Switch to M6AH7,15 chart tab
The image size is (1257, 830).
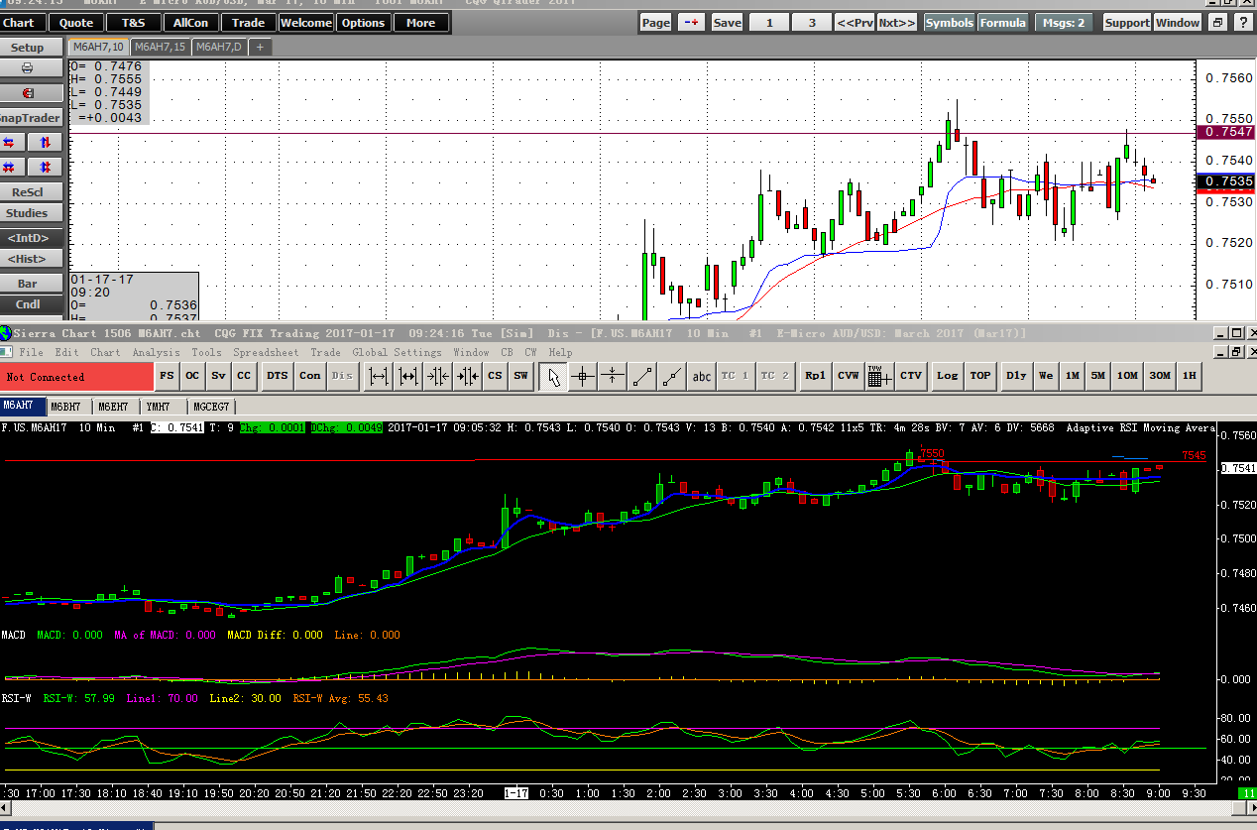click(160, 47)
